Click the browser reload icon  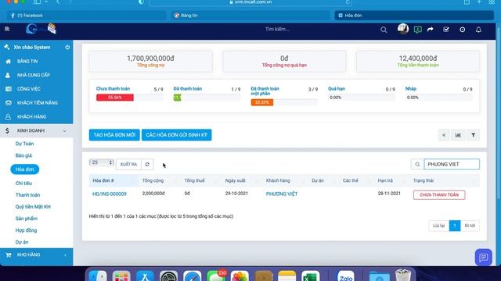tap(348, 2)
